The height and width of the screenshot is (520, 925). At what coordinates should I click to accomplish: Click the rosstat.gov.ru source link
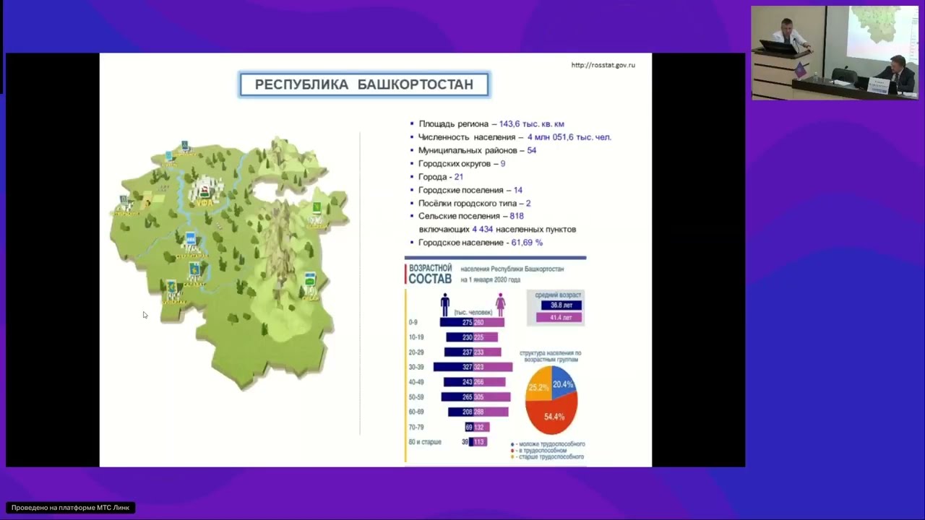pyautogui.click(x=603, y=65)
